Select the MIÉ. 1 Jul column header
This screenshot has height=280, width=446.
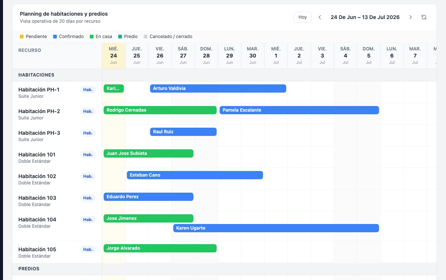tap(276, 56)
